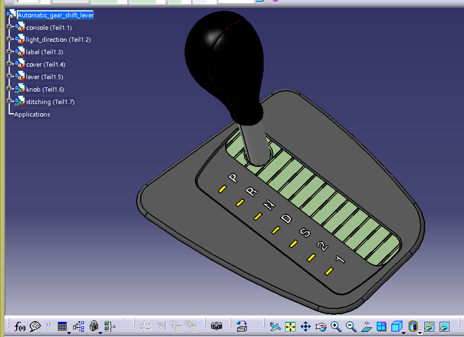
Task: Click the Equivalent Dimensions icon
Action: [x=109, y=327]
